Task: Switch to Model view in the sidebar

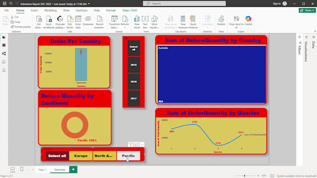Action: coord(4,53)
